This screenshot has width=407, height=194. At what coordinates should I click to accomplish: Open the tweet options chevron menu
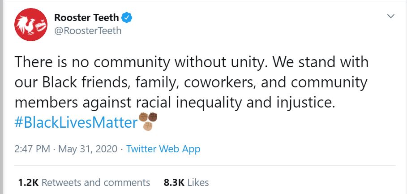390,17
